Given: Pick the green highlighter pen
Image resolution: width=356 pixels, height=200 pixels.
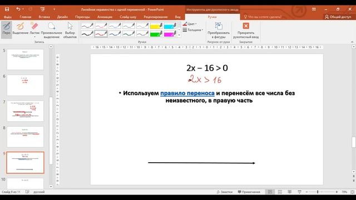Looking at the screenshot, I should (156, 34).
